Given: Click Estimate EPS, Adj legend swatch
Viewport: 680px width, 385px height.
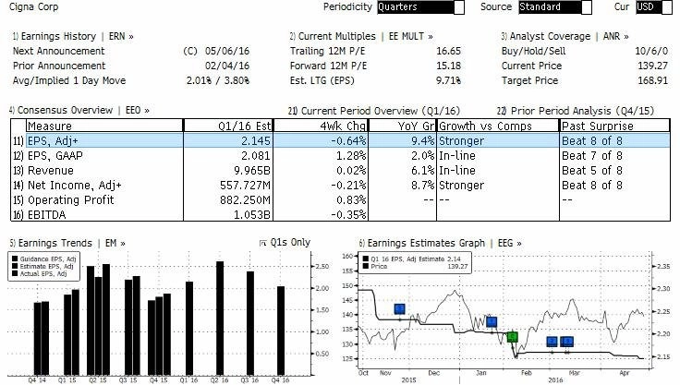Looking at the screenshot, I should 15,266.
